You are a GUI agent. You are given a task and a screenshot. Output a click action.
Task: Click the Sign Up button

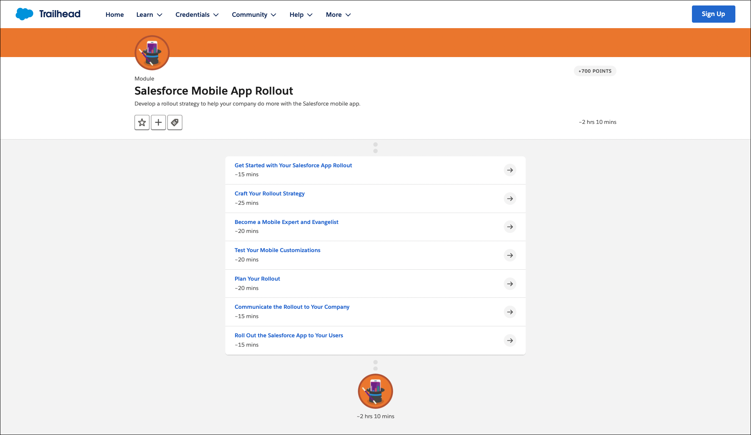click(713, 14)
